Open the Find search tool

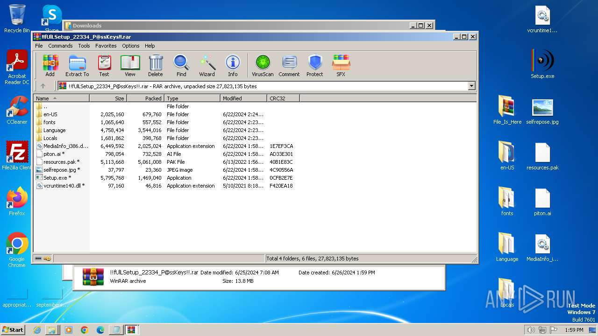point(181,66)
